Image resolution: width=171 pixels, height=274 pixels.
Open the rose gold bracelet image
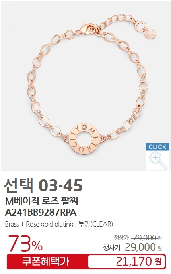[x=85, y=86]
